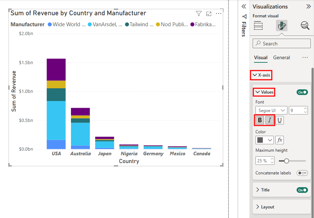Open the Analytics magnifier icon
This screenshot has height=218, width=314.
point(305,26)
